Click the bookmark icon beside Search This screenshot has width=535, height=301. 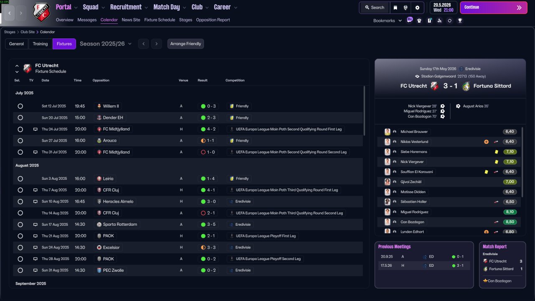pyautogui.click(x=395, y=8)
